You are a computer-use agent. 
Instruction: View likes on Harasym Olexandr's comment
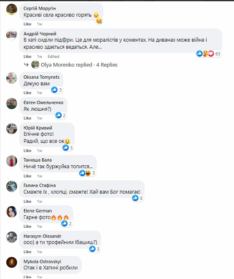pyautogui.click(x=95, y=249)
